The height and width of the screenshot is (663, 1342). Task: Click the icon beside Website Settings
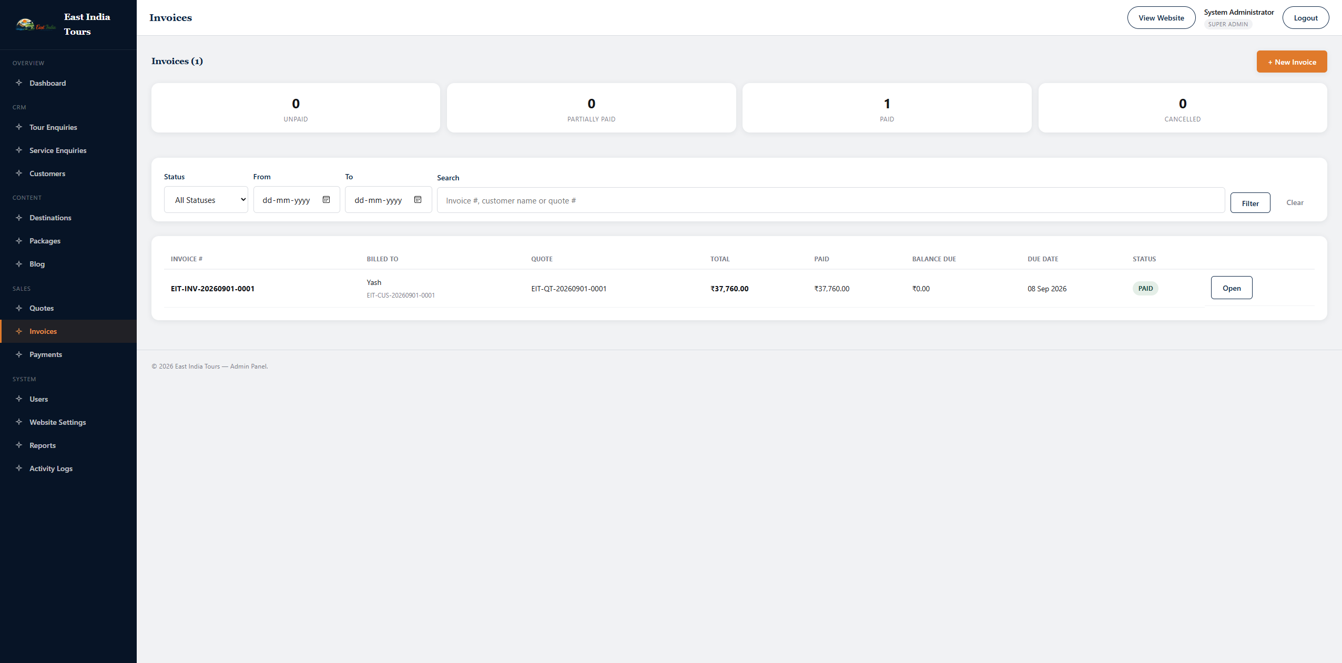[x=19, y=422]
